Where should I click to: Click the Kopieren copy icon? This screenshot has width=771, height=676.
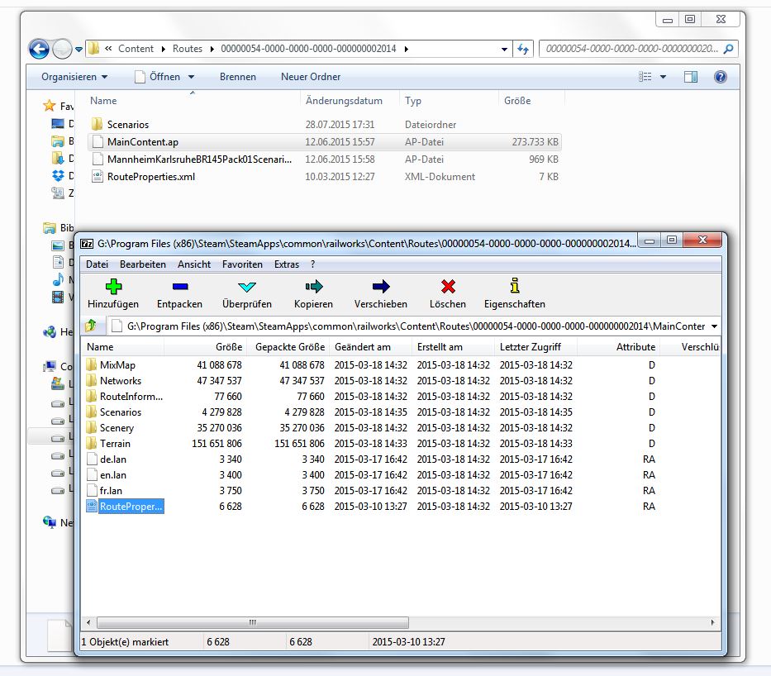pyautogui.click(x=314, y=286)
